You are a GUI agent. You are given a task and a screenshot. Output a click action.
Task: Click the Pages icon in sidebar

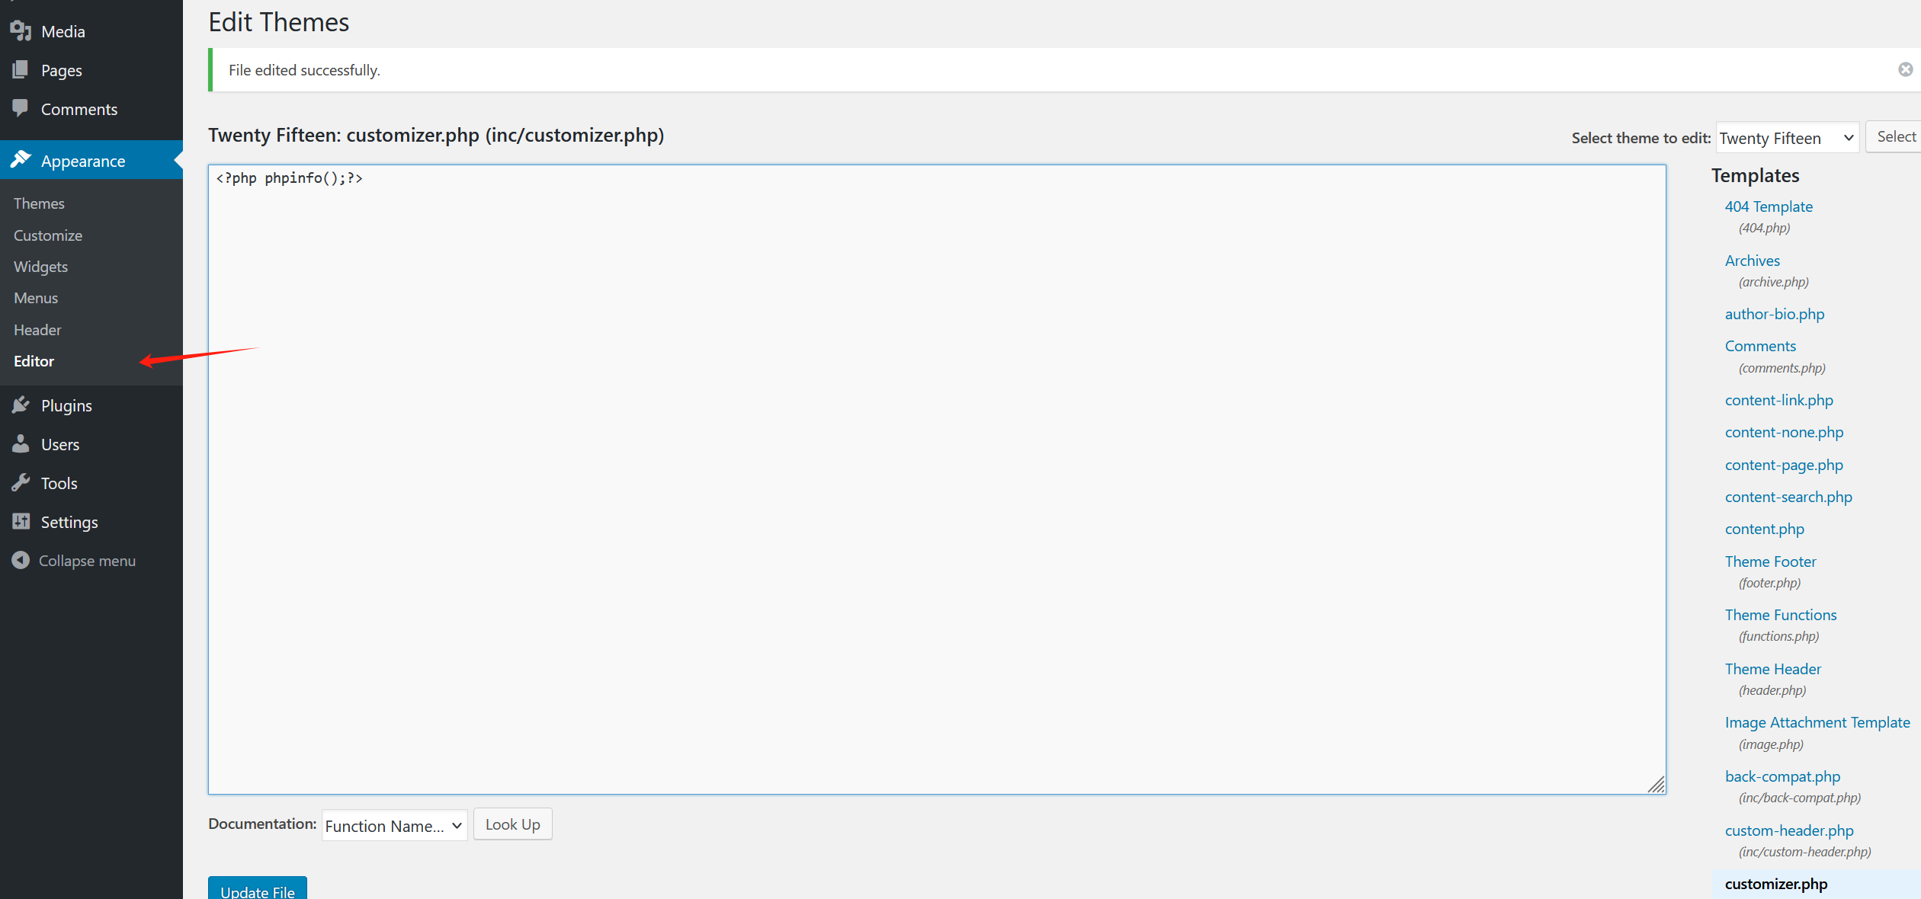21,70
